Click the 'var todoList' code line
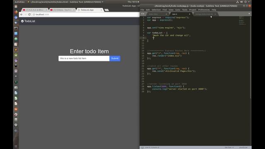The image size is (265, 149). coord(157,33)
